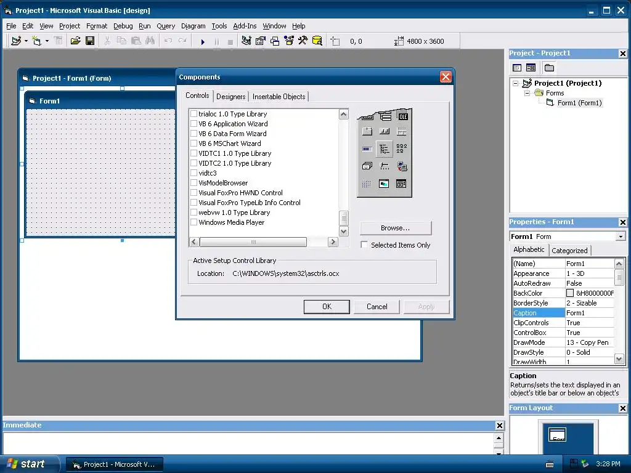Click the Open Project folder icon
631x473 pixels.
pos(75,41)
